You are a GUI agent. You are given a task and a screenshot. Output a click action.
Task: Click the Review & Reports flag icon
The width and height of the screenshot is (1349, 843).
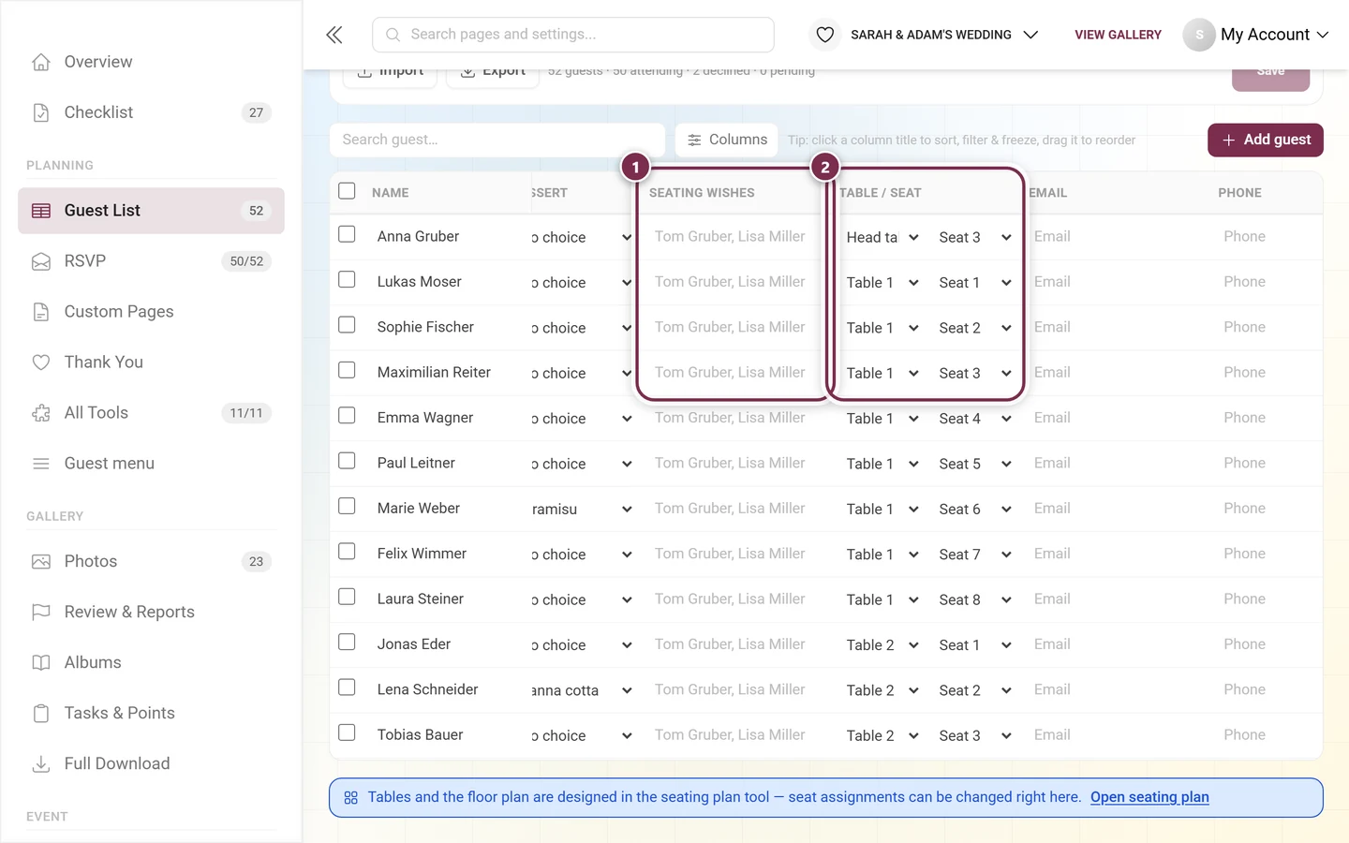(41, 613)
